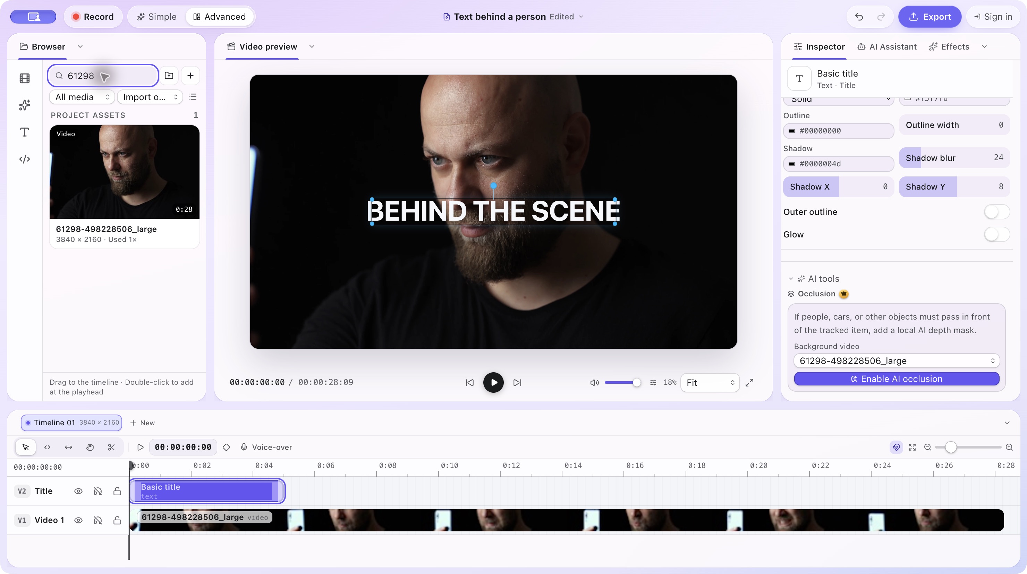
Task: Collapse the AI tools section
Action: point(791,278)
